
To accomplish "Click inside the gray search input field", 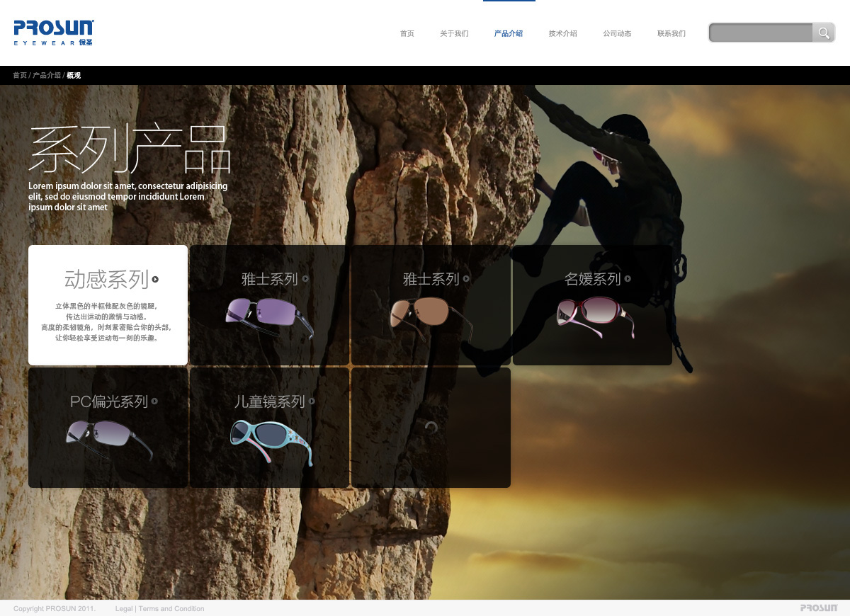I will (x=761, y=33).
